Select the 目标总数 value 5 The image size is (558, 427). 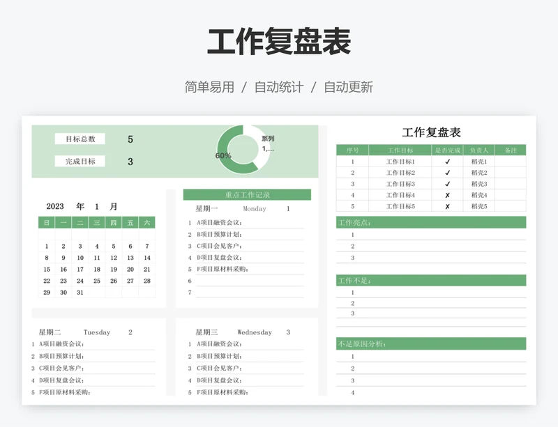[x=130, y=139]
